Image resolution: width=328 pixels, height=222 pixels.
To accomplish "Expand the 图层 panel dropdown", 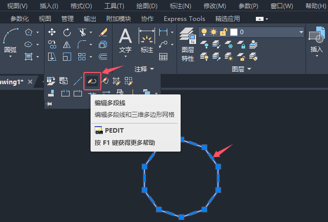I will click(x=249, y=69).
